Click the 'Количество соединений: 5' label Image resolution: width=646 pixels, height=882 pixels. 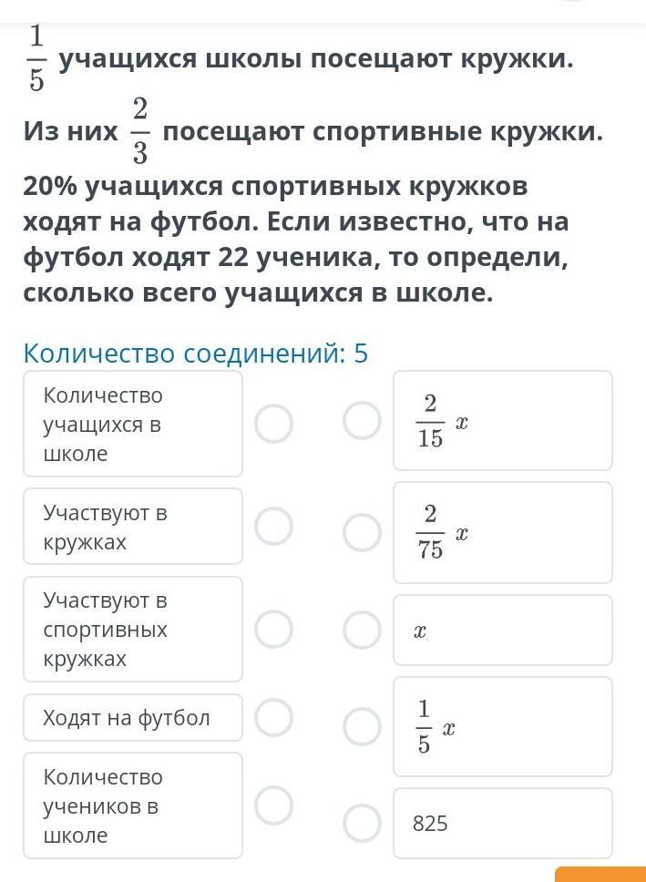point(195,354)
